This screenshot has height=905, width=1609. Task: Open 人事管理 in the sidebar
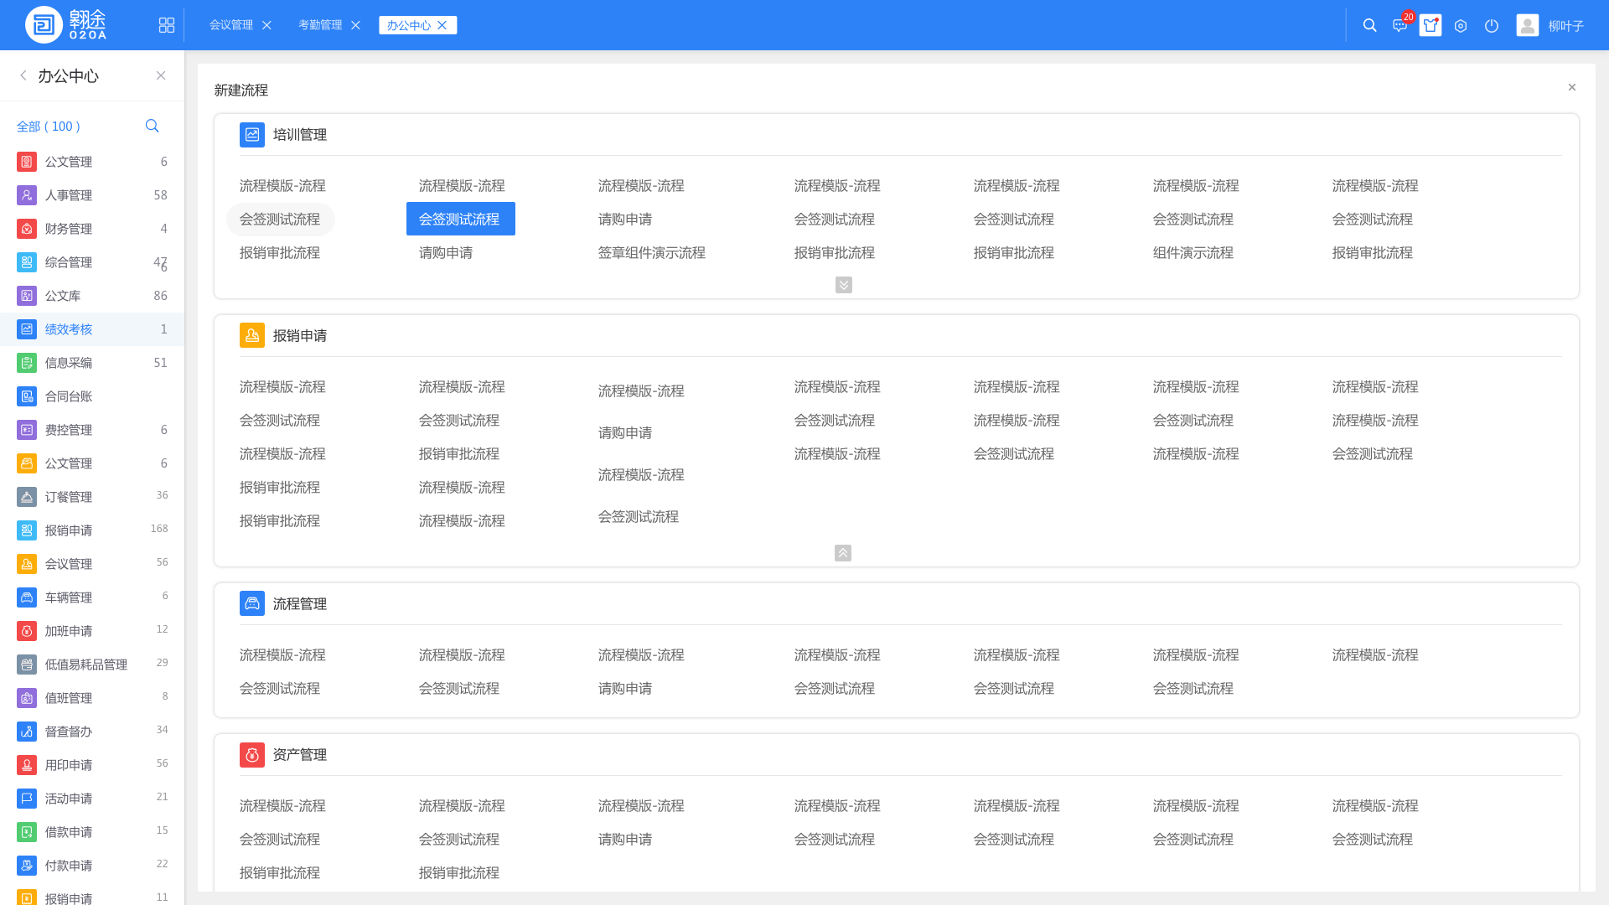point(69,195)
